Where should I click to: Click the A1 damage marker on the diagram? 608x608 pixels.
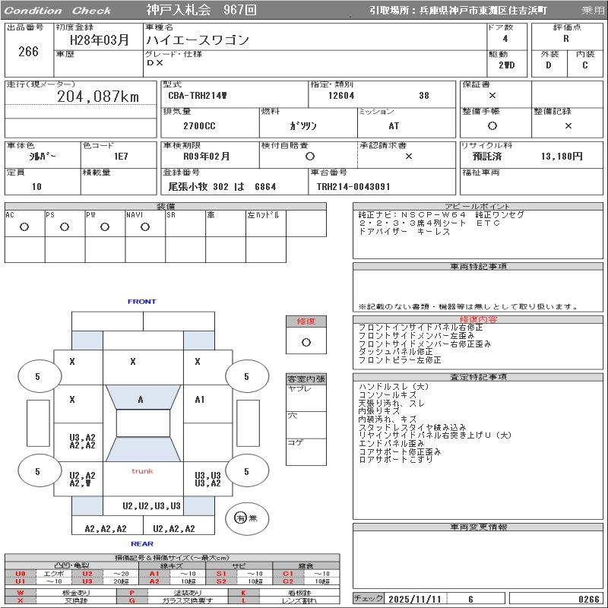200,400
